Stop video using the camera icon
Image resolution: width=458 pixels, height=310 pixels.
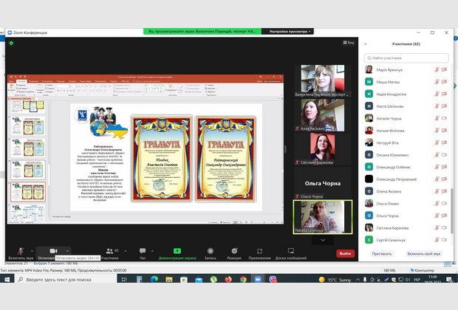tap(53, 251)
